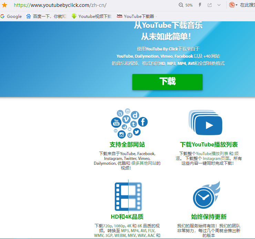Viewport: 255px width, 239px height.
Task: Click the lightning bolt speed mode icon
Action: (x=200, y=5)
